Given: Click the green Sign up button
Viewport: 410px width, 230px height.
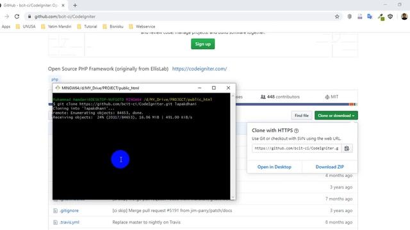Looking at the screenshot, I should 202,44.
